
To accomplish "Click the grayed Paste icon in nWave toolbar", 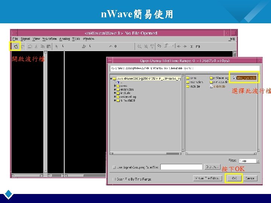I will (x=49, y=46).
